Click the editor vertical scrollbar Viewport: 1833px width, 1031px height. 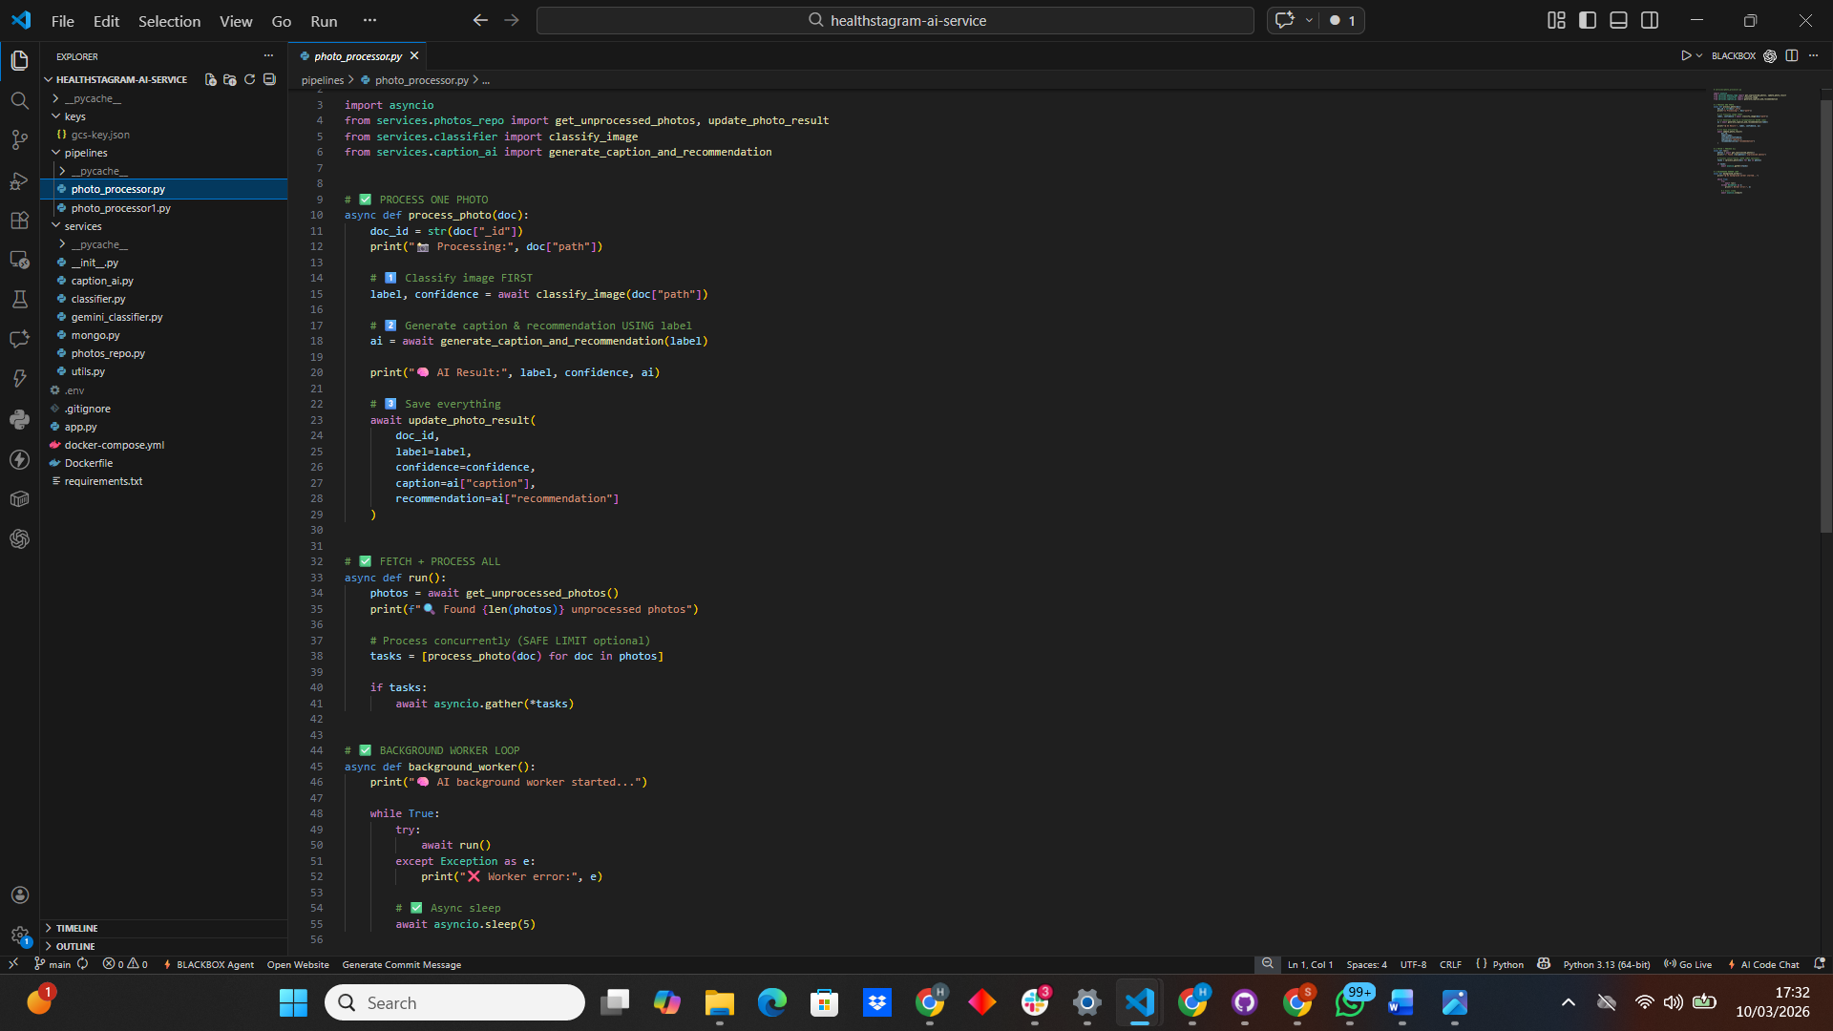click(x=1825, y=315)
